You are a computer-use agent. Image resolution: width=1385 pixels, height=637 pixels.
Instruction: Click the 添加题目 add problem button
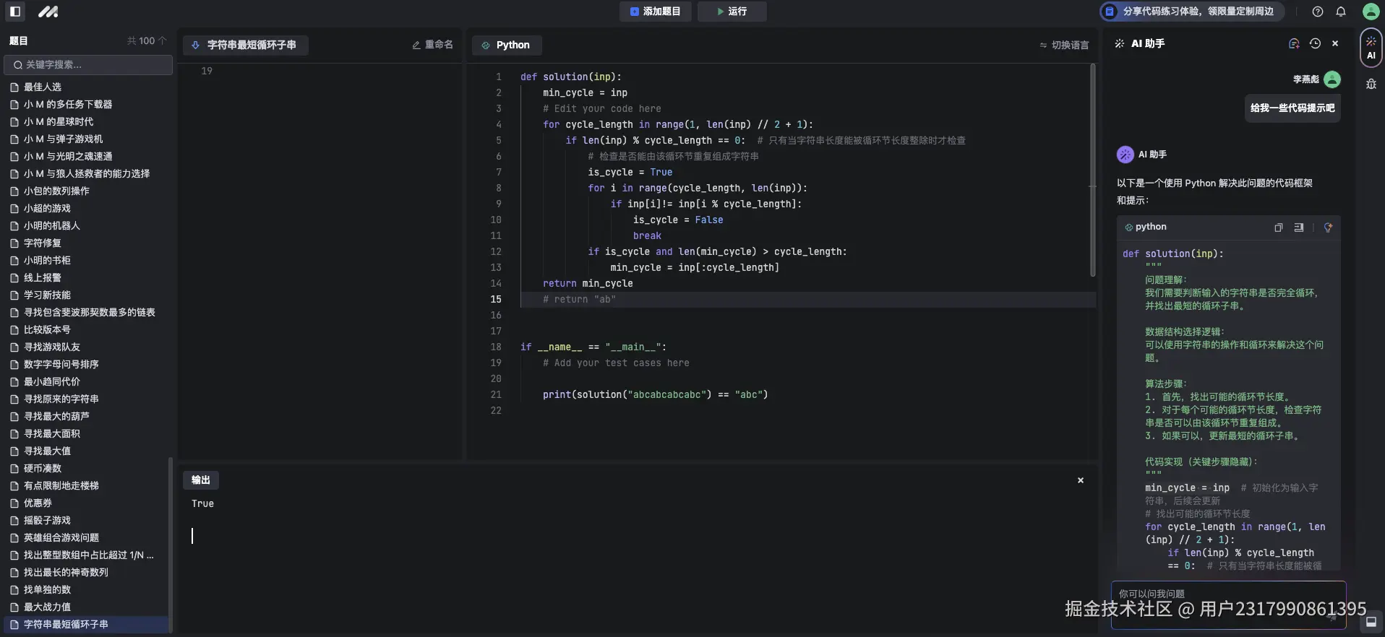tap(655, 12)
